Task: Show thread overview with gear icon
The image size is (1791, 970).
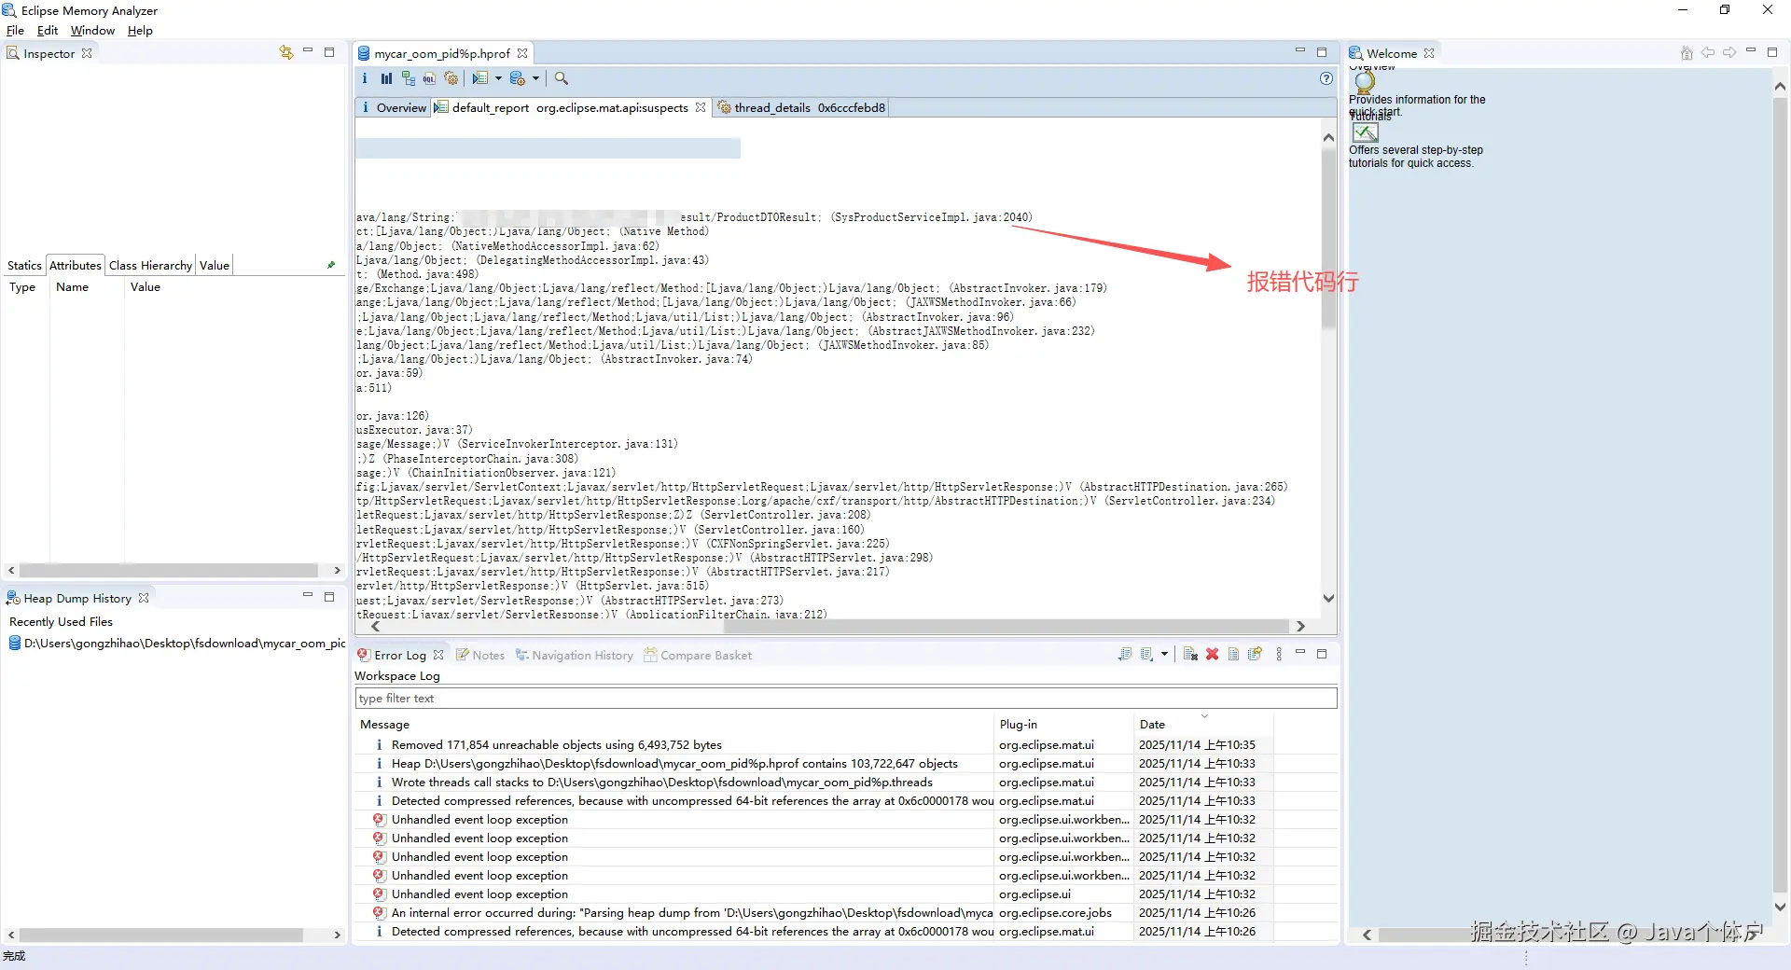Action: [x=451, y=78]
